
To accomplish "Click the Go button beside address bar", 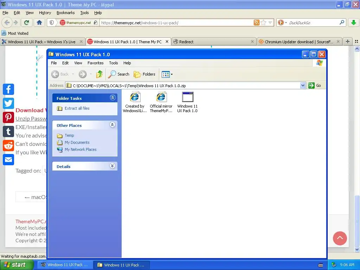I will pos(315,85).
